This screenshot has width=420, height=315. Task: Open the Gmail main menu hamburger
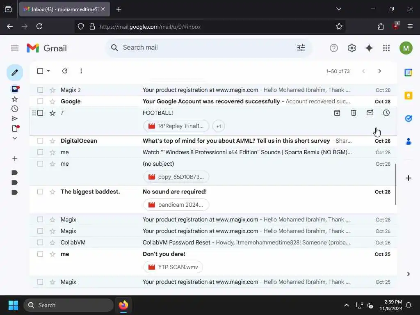pyautogui.click(x=15, y=48)
